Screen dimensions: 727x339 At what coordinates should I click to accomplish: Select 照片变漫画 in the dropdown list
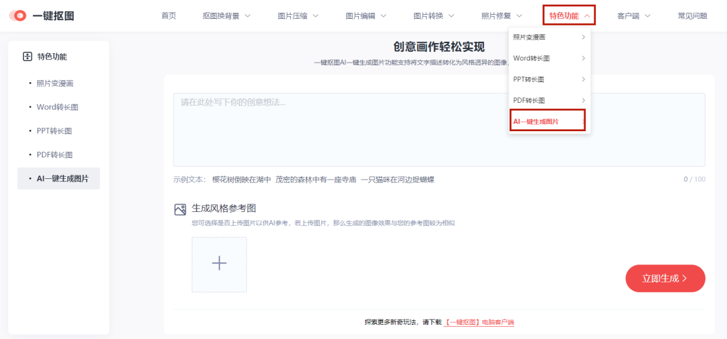(549, 38)
